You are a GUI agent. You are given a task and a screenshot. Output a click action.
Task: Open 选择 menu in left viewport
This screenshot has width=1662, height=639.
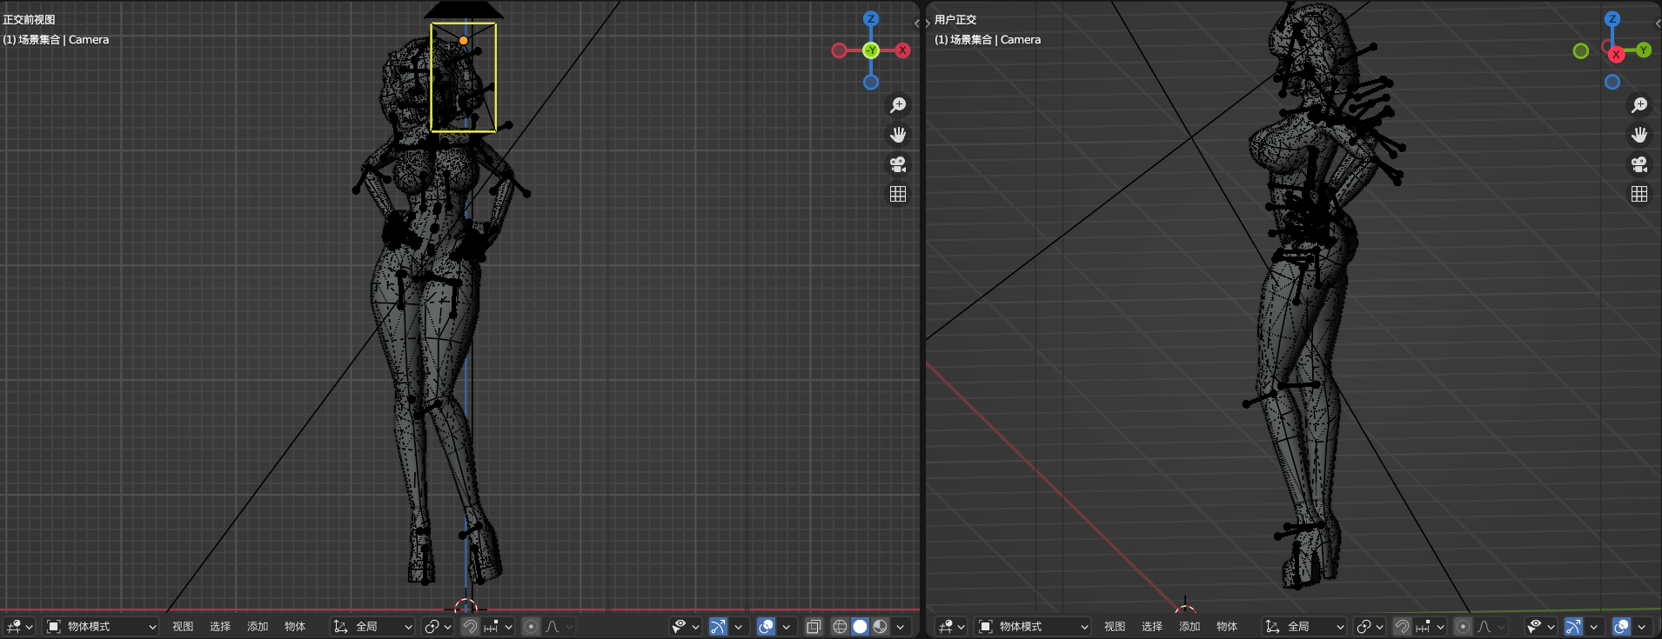pyautogui.click(x=220, y=626)
